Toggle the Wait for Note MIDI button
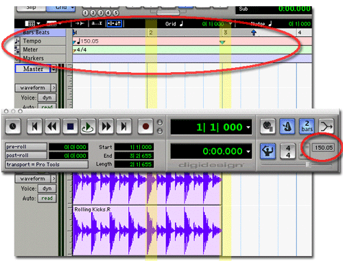 [x=268, y=126]
